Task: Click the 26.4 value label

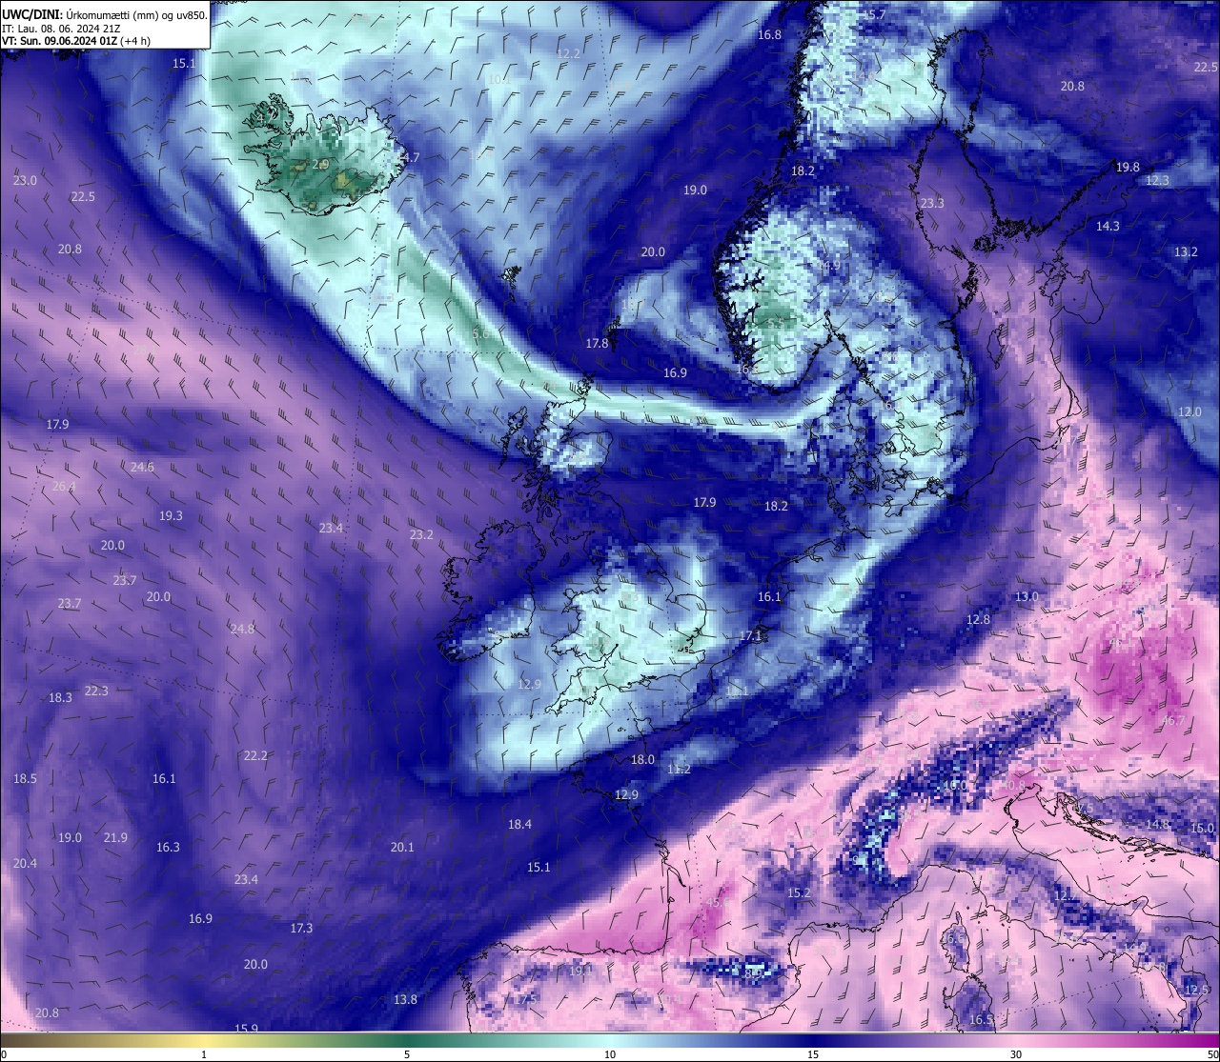Action: point(64,486)
